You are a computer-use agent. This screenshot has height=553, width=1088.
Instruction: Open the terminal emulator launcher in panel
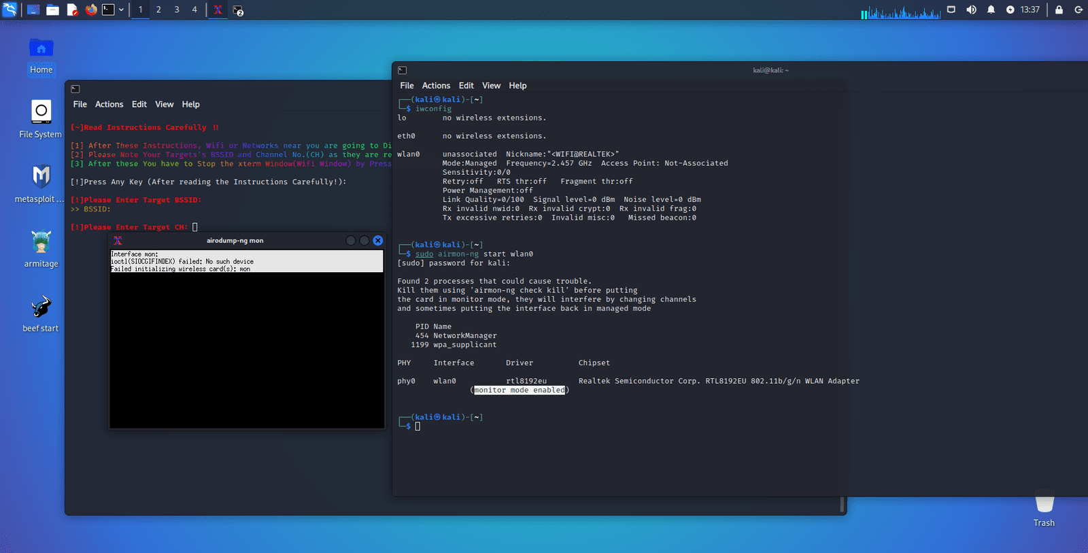(x=108, y=10)
